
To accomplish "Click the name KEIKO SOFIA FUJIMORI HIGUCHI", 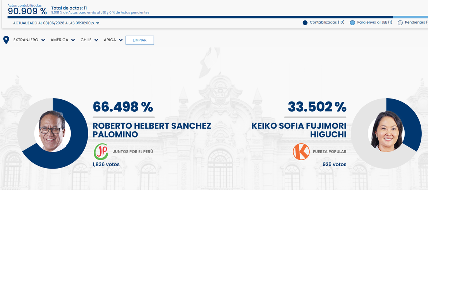I will pos(299,130).
